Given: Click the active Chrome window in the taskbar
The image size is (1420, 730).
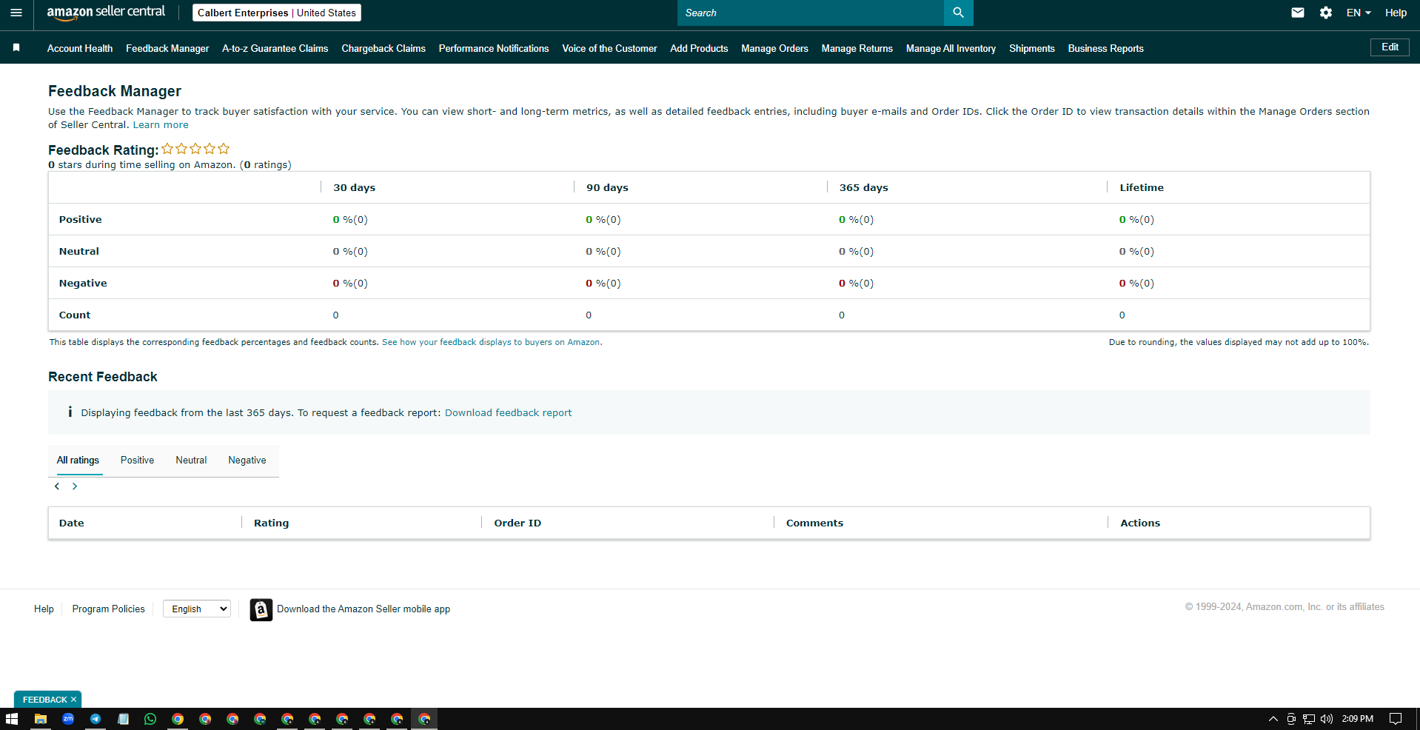Looking at the screenshot, I should click(424, 719).
